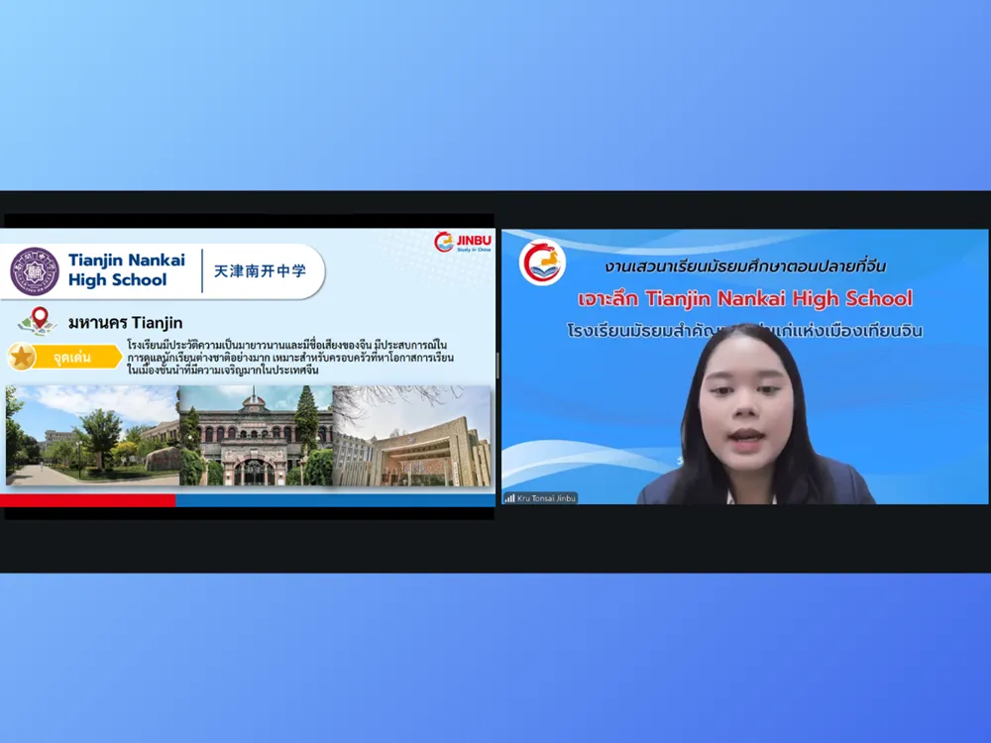Click the purple Nankai school emblem
The height and width of the screenshot is (743, 991).
click(x=35, y=271)
